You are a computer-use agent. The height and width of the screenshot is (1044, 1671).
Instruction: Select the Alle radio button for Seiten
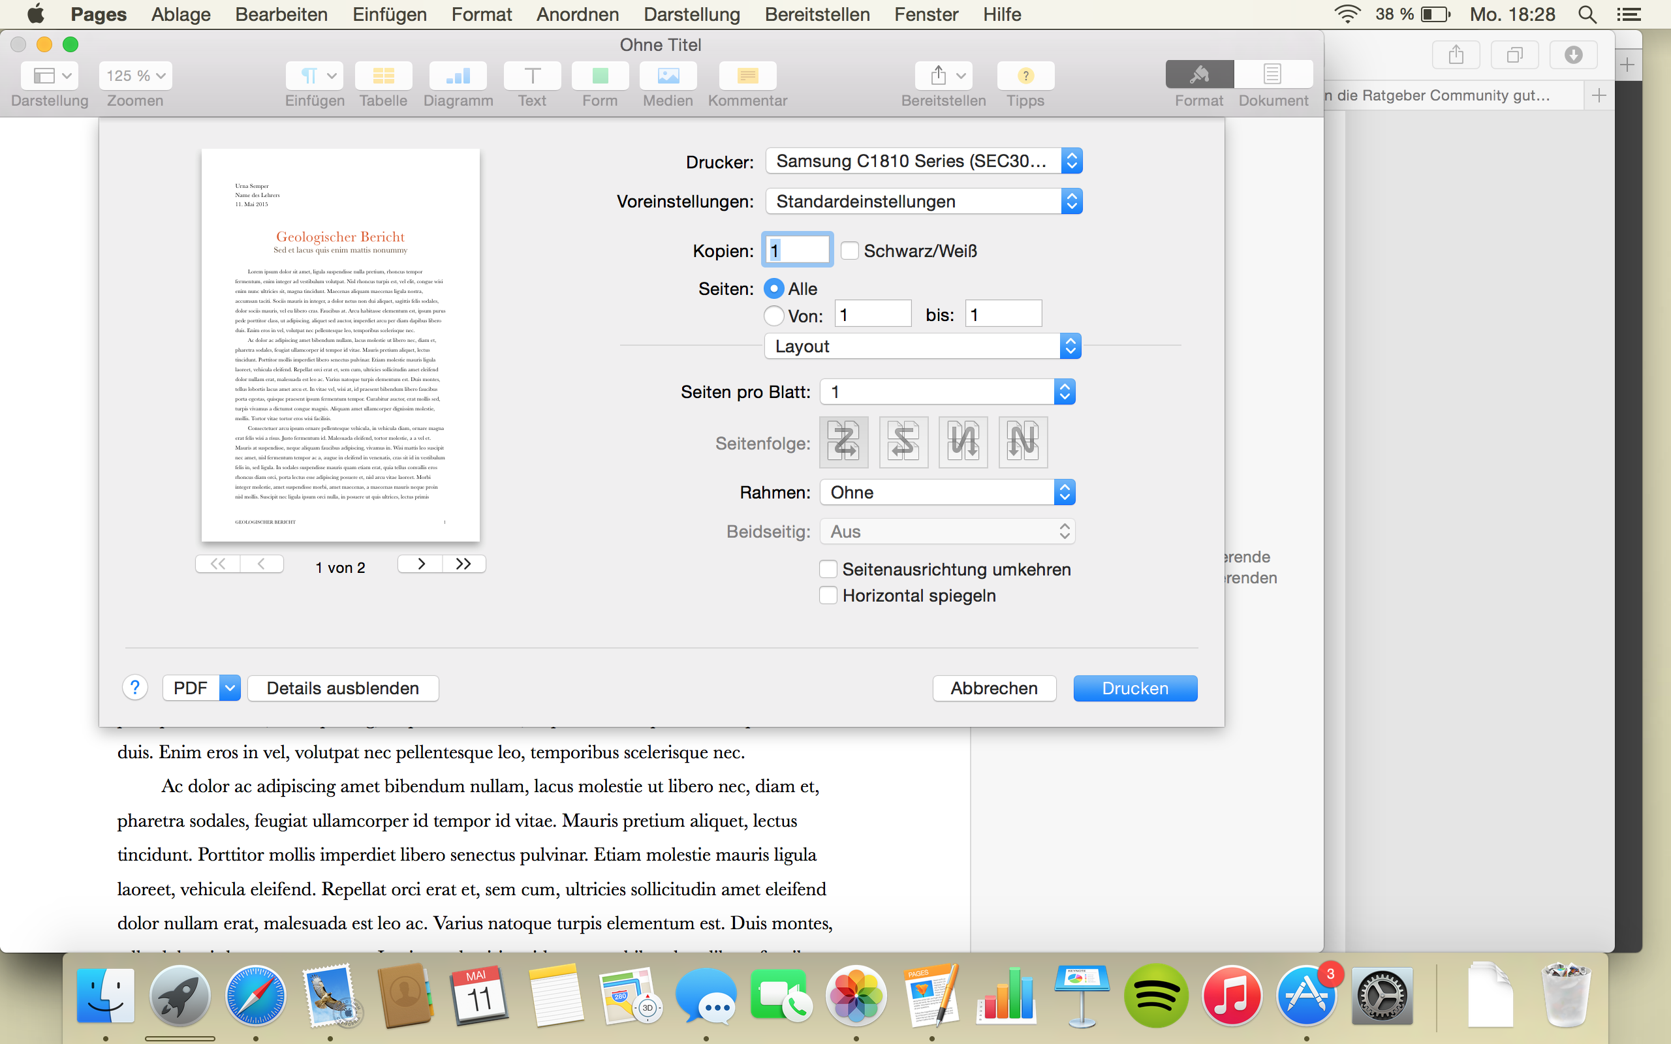pyautogui.click(x=774, y=288)
